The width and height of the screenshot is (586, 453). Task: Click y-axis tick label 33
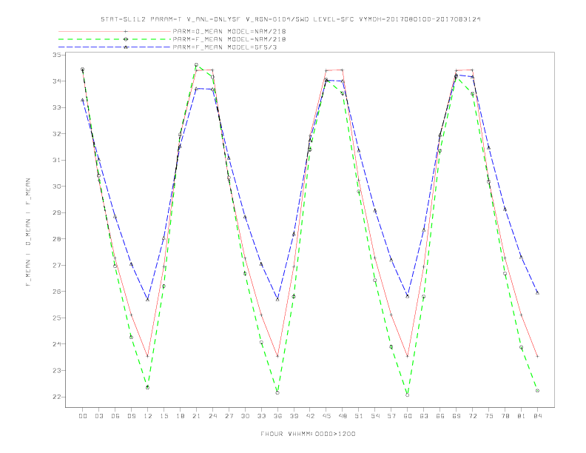click(x=56, y=107)
